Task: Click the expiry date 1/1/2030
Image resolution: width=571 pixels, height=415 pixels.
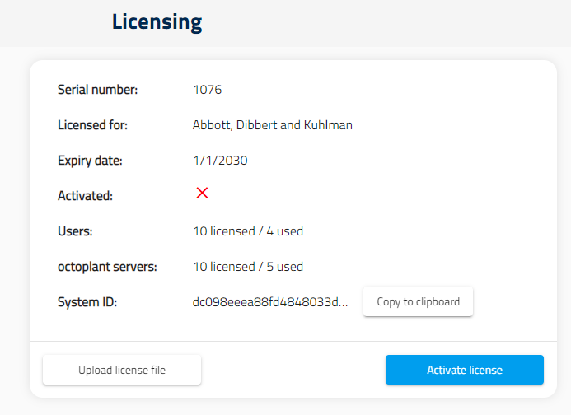Action: [x=220, y=161]
